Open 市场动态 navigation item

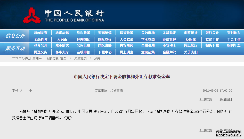(x=169, y=45)
